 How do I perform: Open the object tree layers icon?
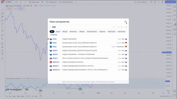click(x=175, y=15)
